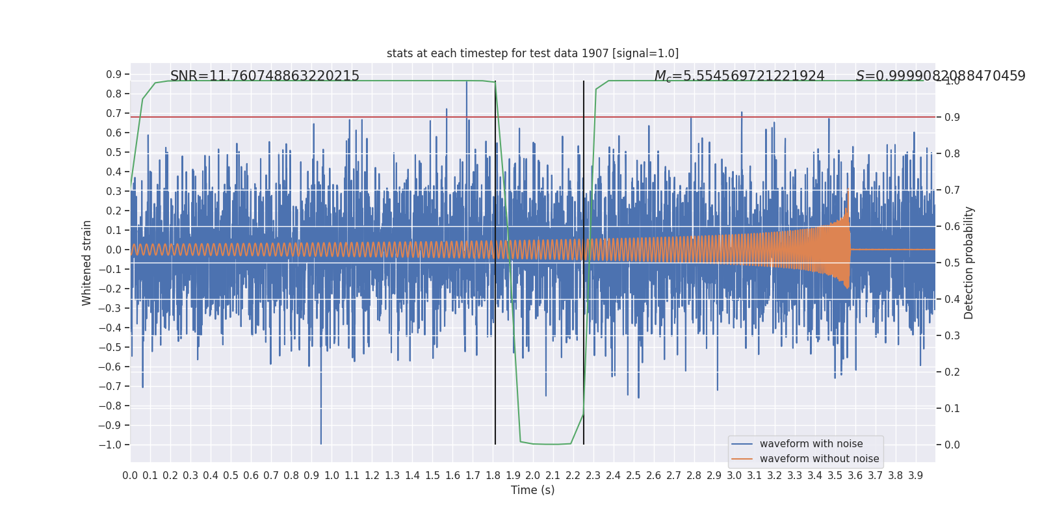Screen dimensions: 1040x520
Task: Click tick label 1.0 on the Time axis
Action: coord(331,476)
